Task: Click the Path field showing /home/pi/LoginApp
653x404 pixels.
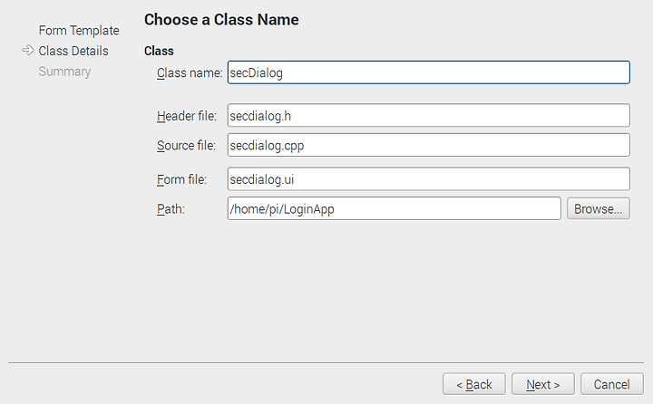Action: (394, 208)
